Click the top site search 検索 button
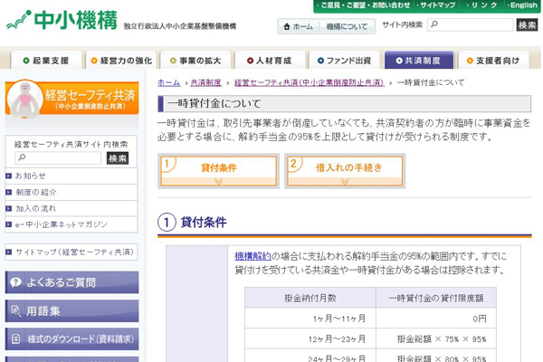 527,25
